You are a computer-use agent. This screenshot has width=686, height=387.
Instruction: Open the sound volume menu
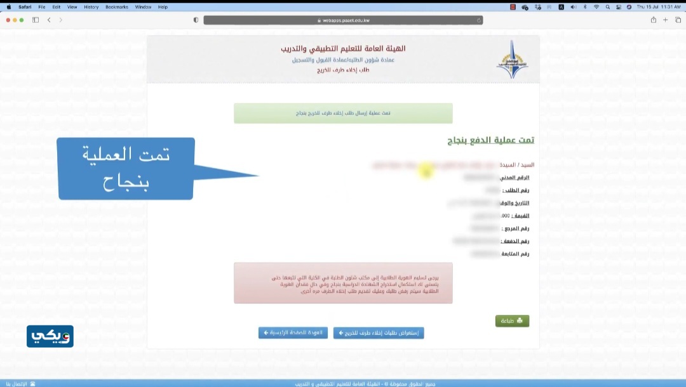574,7
